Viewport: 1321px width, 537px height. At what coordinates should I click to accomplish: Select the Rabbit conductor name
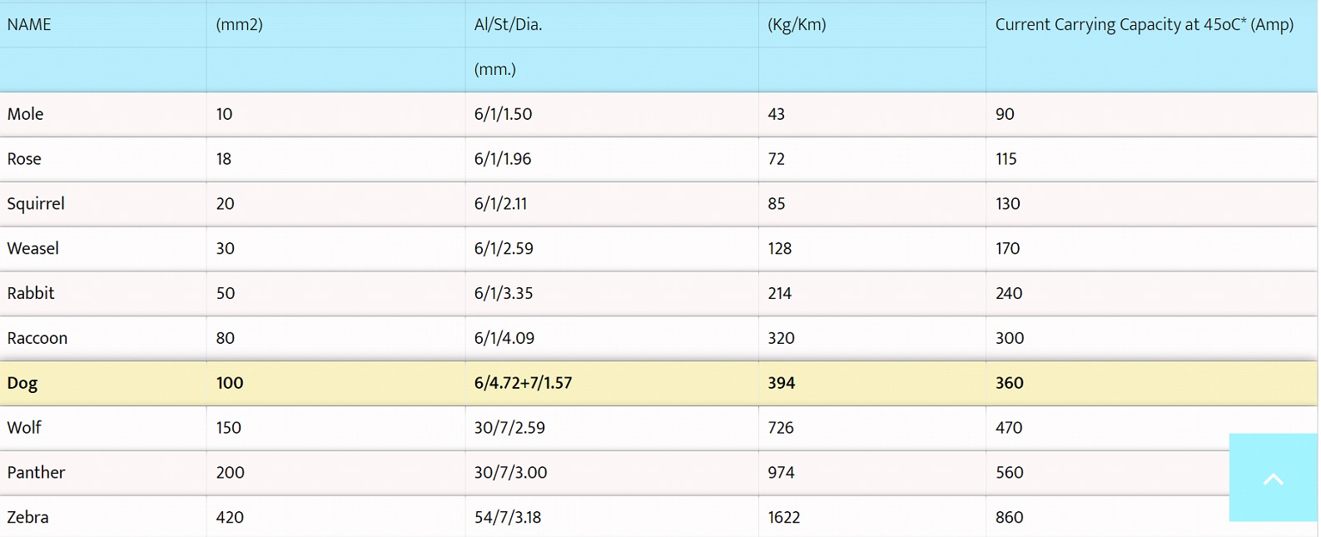31,293
